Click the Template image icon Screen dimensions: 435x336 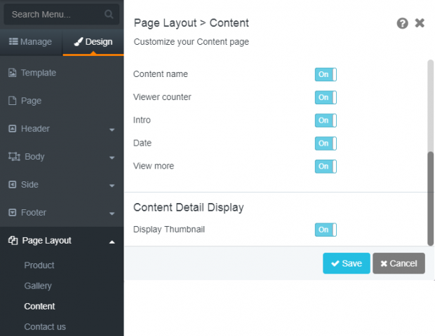pos(12,73)
